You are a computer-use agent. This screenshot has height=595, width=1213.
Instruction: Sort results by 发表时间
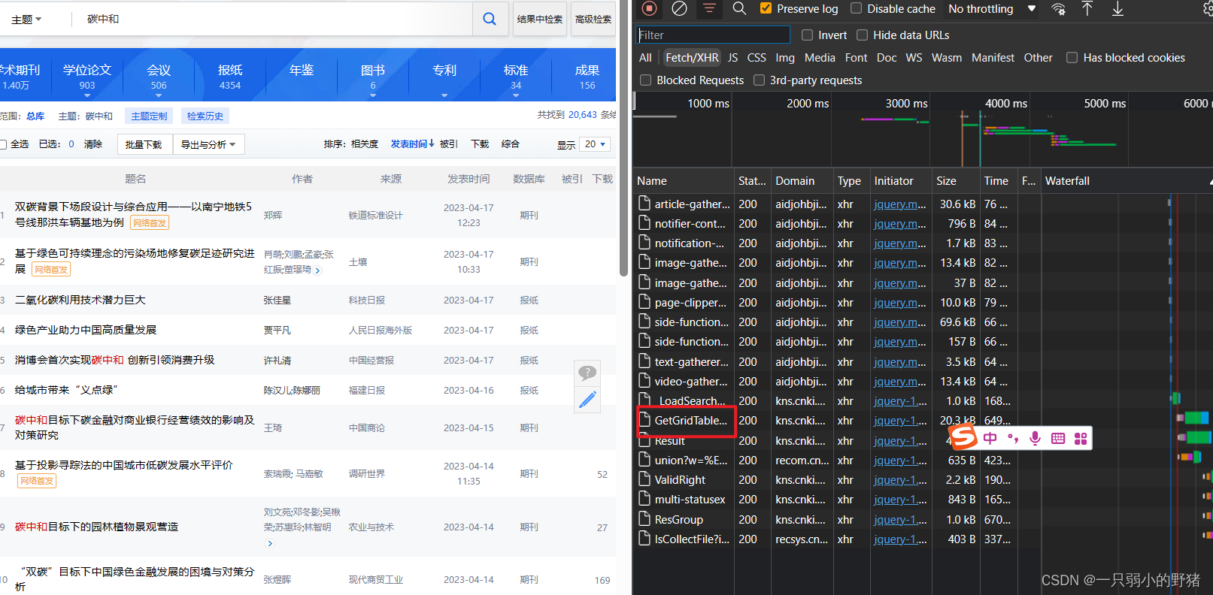click(x=412, y=143)
